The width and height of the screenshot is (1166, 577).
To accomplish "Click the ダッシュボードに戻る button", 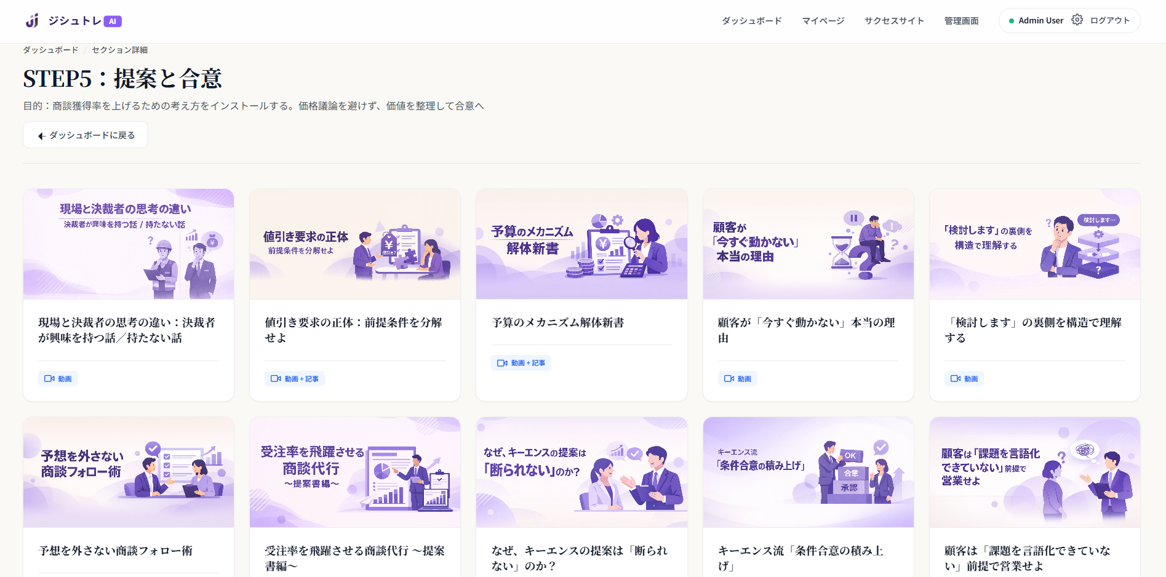I will (86, 135).
